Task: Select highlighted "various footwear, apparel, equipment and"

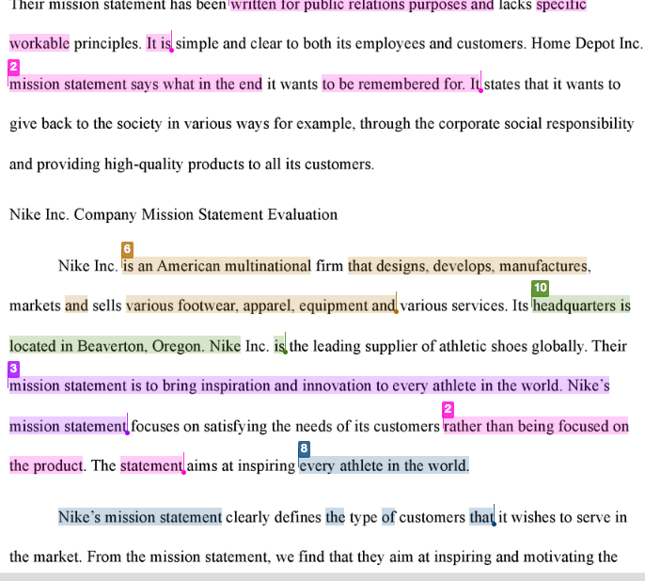Action: coord(260,306)
